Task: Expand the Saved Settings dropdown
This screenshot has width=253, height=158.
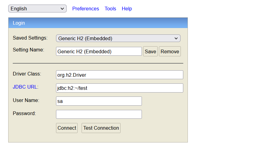Action: 118,38
